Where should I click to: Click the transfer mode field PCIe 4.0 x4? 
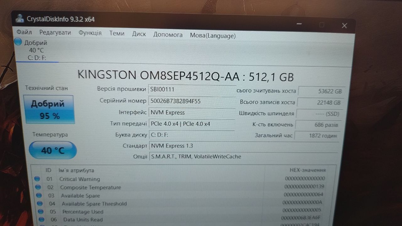click(192, 124)
